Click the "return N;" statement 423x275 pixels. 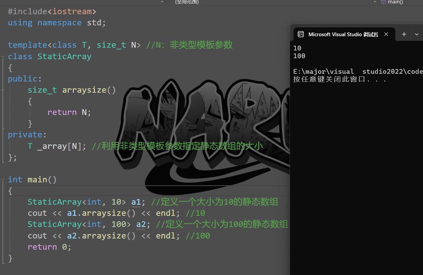pyautogui.click(x=69, y=112)
